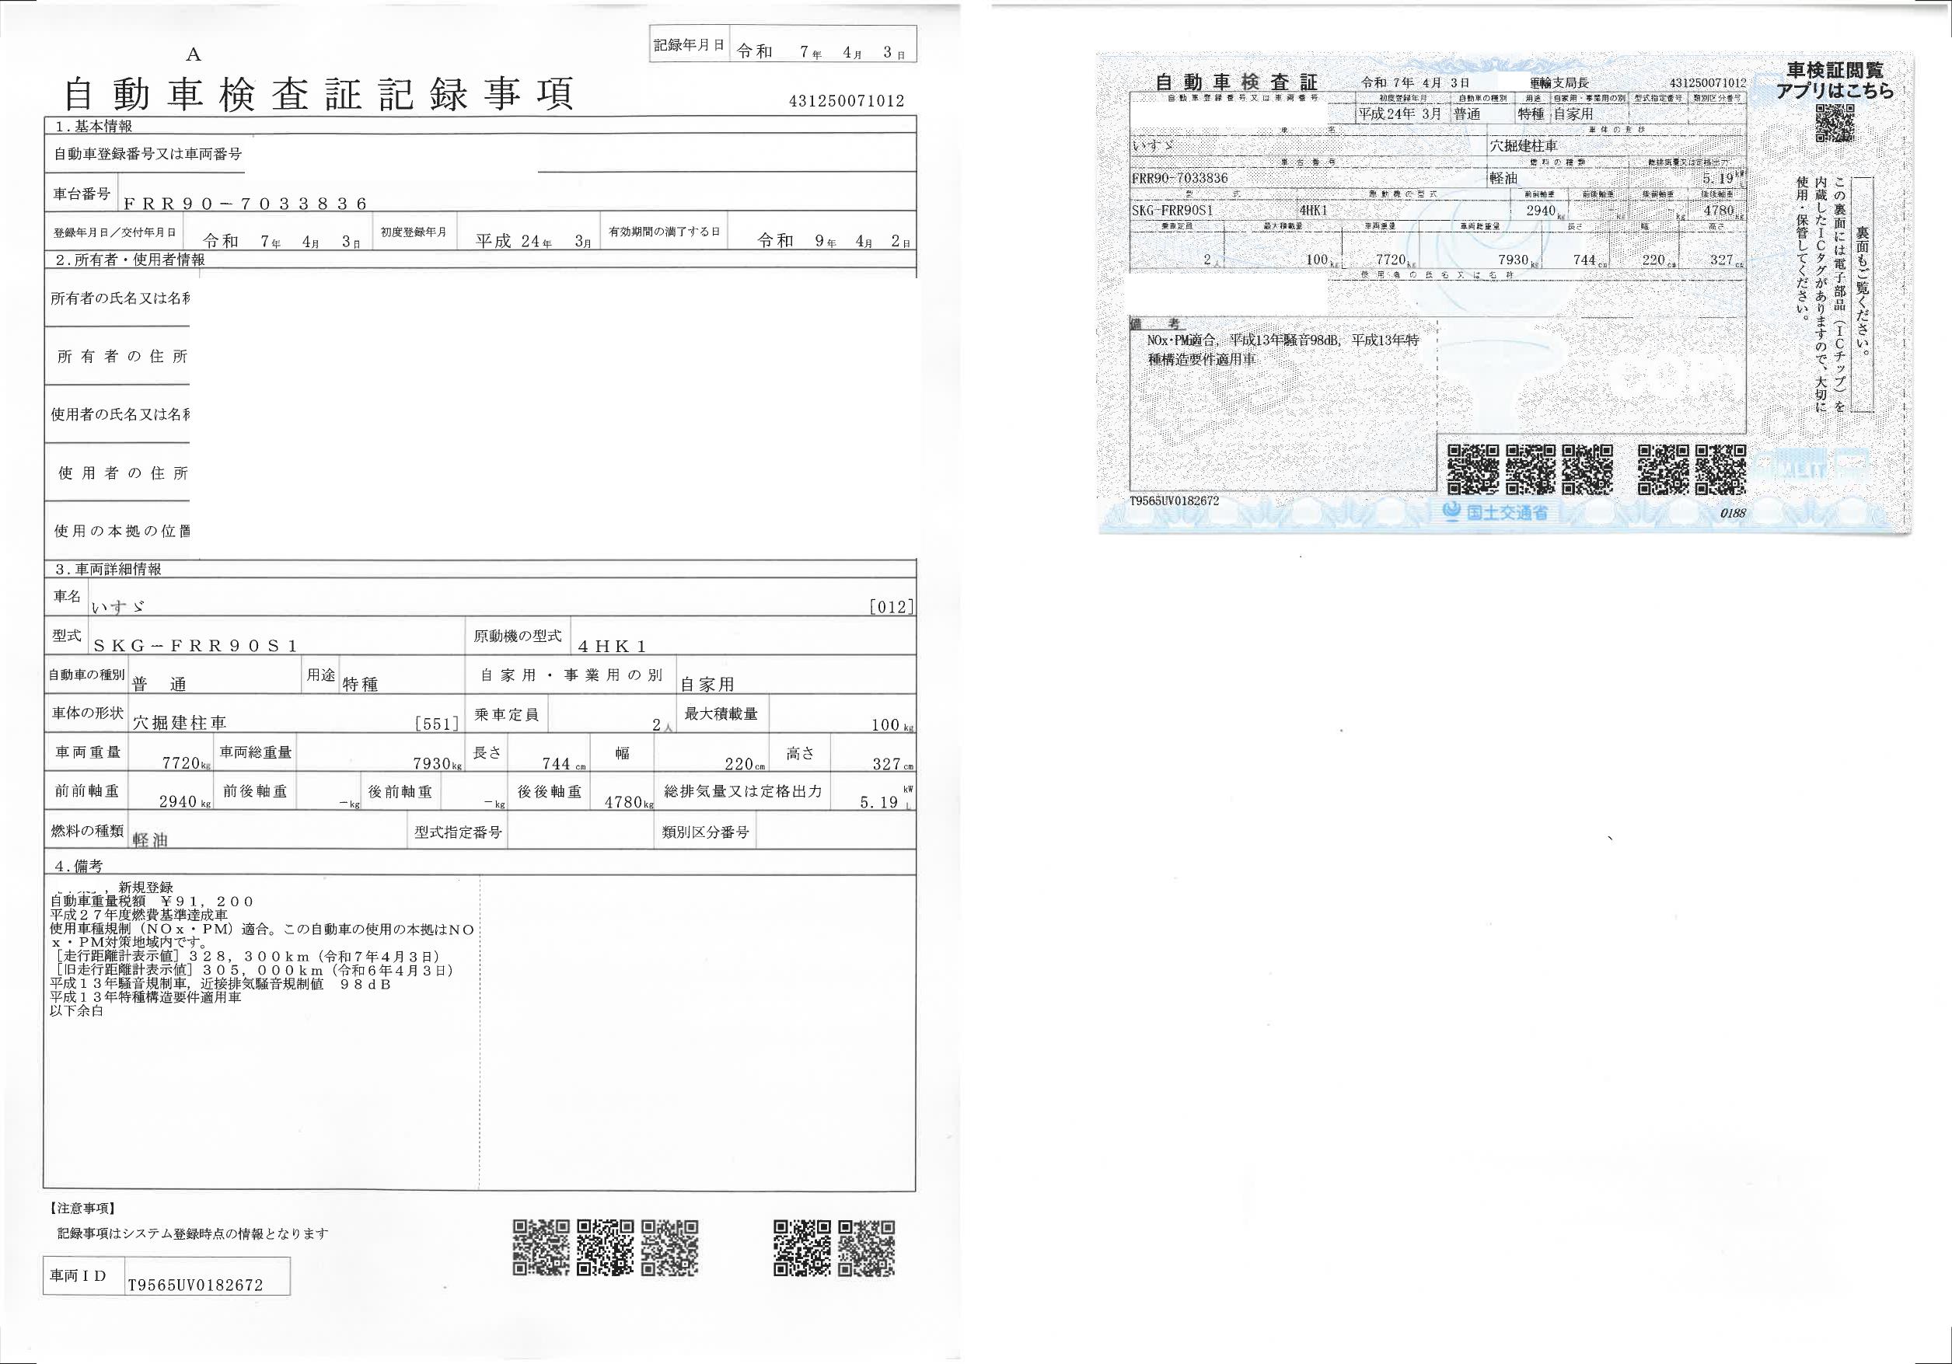Viewport: 1952px width, 1364px height.
Task: Select the code [012] in the 車名 row
Action: (x=892, y=607)
